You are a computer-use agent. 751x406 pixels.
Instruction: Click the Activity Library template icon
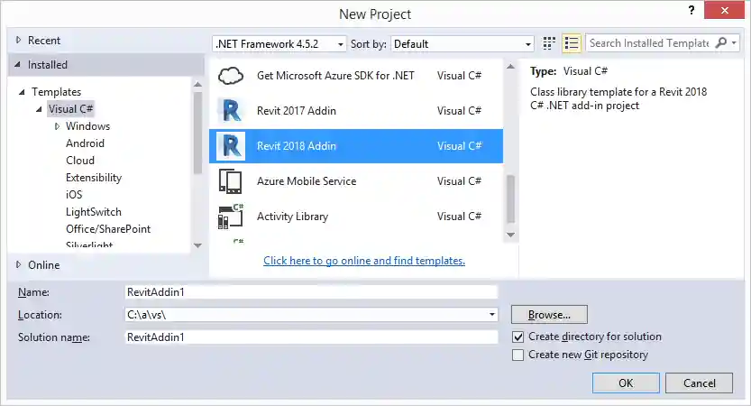click(x=232, y=217)
